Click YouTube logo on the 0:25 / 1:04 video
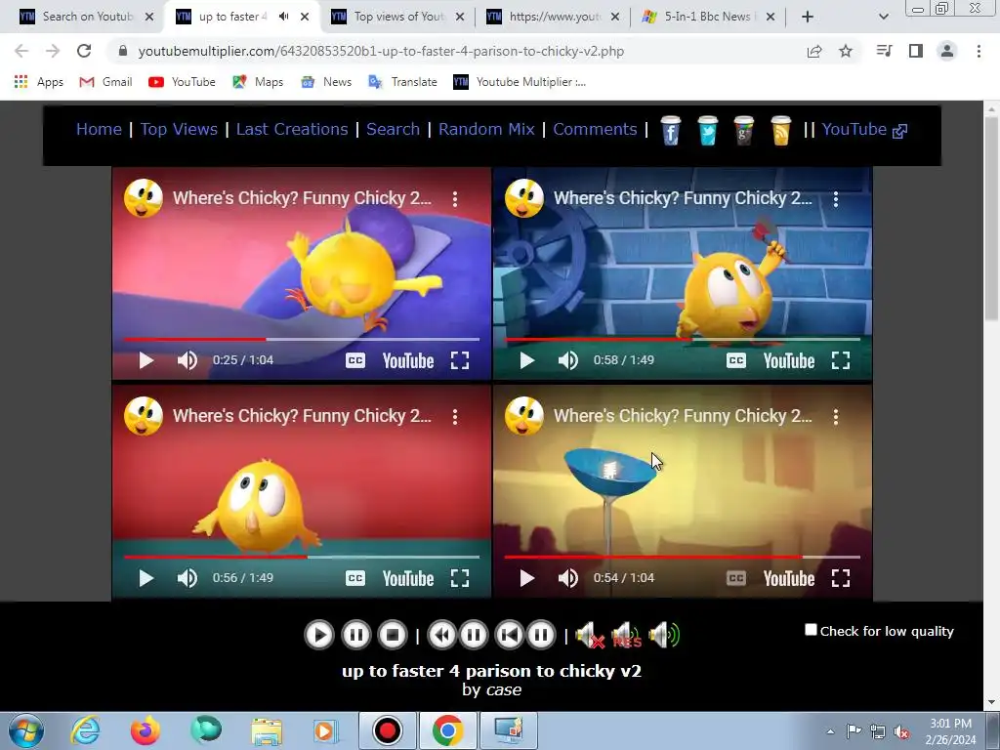 click(408, 361)
